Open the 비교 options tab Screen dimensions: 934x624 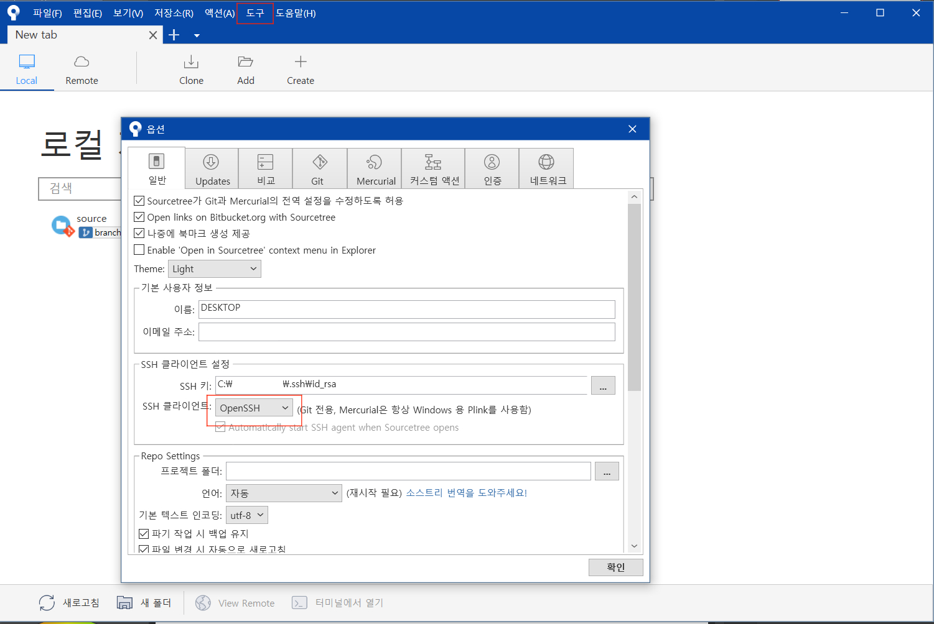click(266, 168)
